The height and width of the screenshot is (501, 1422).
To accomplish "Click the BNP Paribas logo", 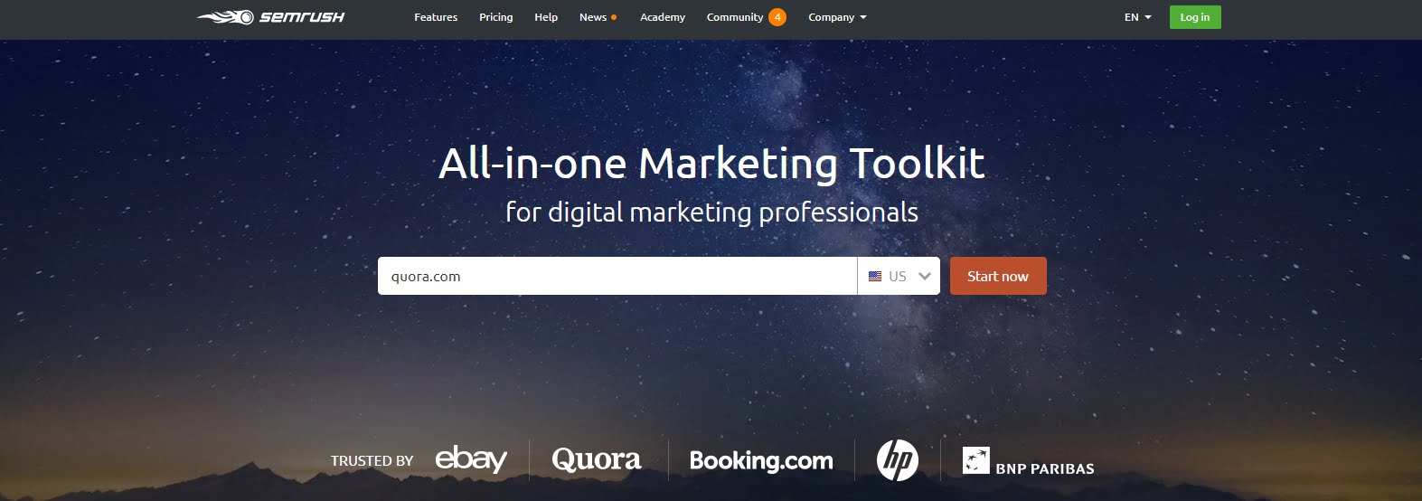I will [x=1029, y=461].
